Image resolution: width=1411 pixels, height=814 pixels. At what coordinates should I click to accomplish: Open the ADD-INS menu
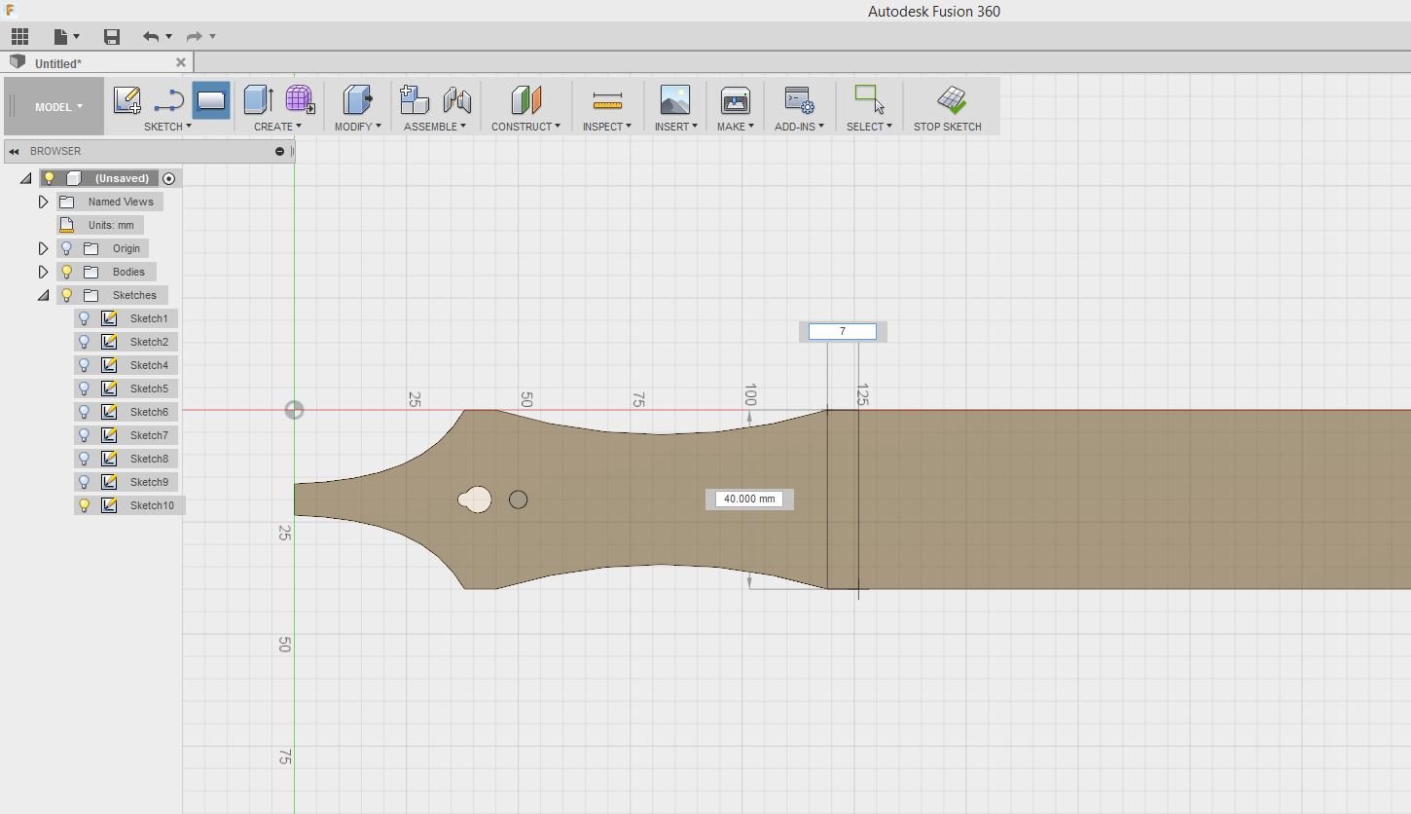tap(799, 127)
